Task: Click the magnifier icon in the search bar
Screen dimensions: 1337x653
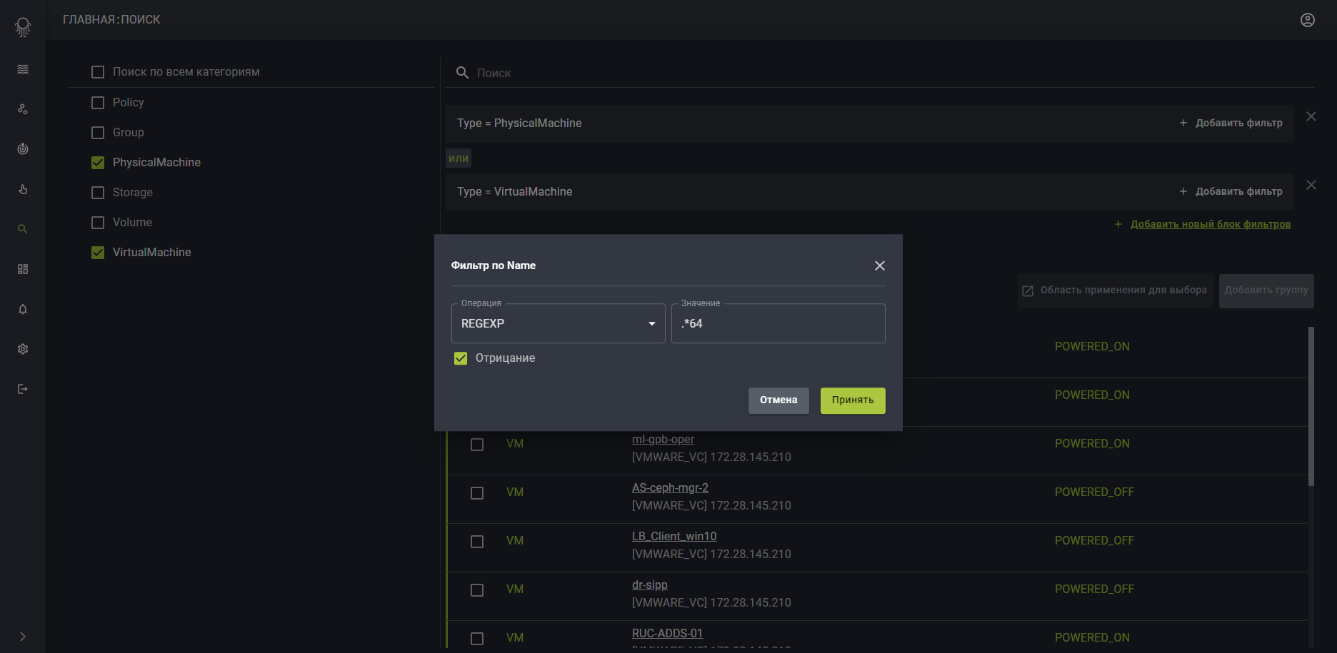Action: [x=462, y=73]
